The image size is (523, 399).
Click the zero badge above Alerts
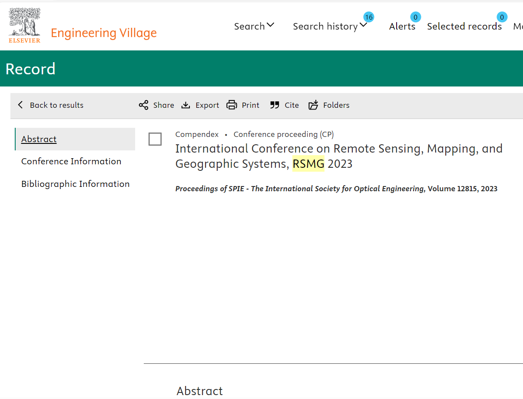tap(415, 17)
